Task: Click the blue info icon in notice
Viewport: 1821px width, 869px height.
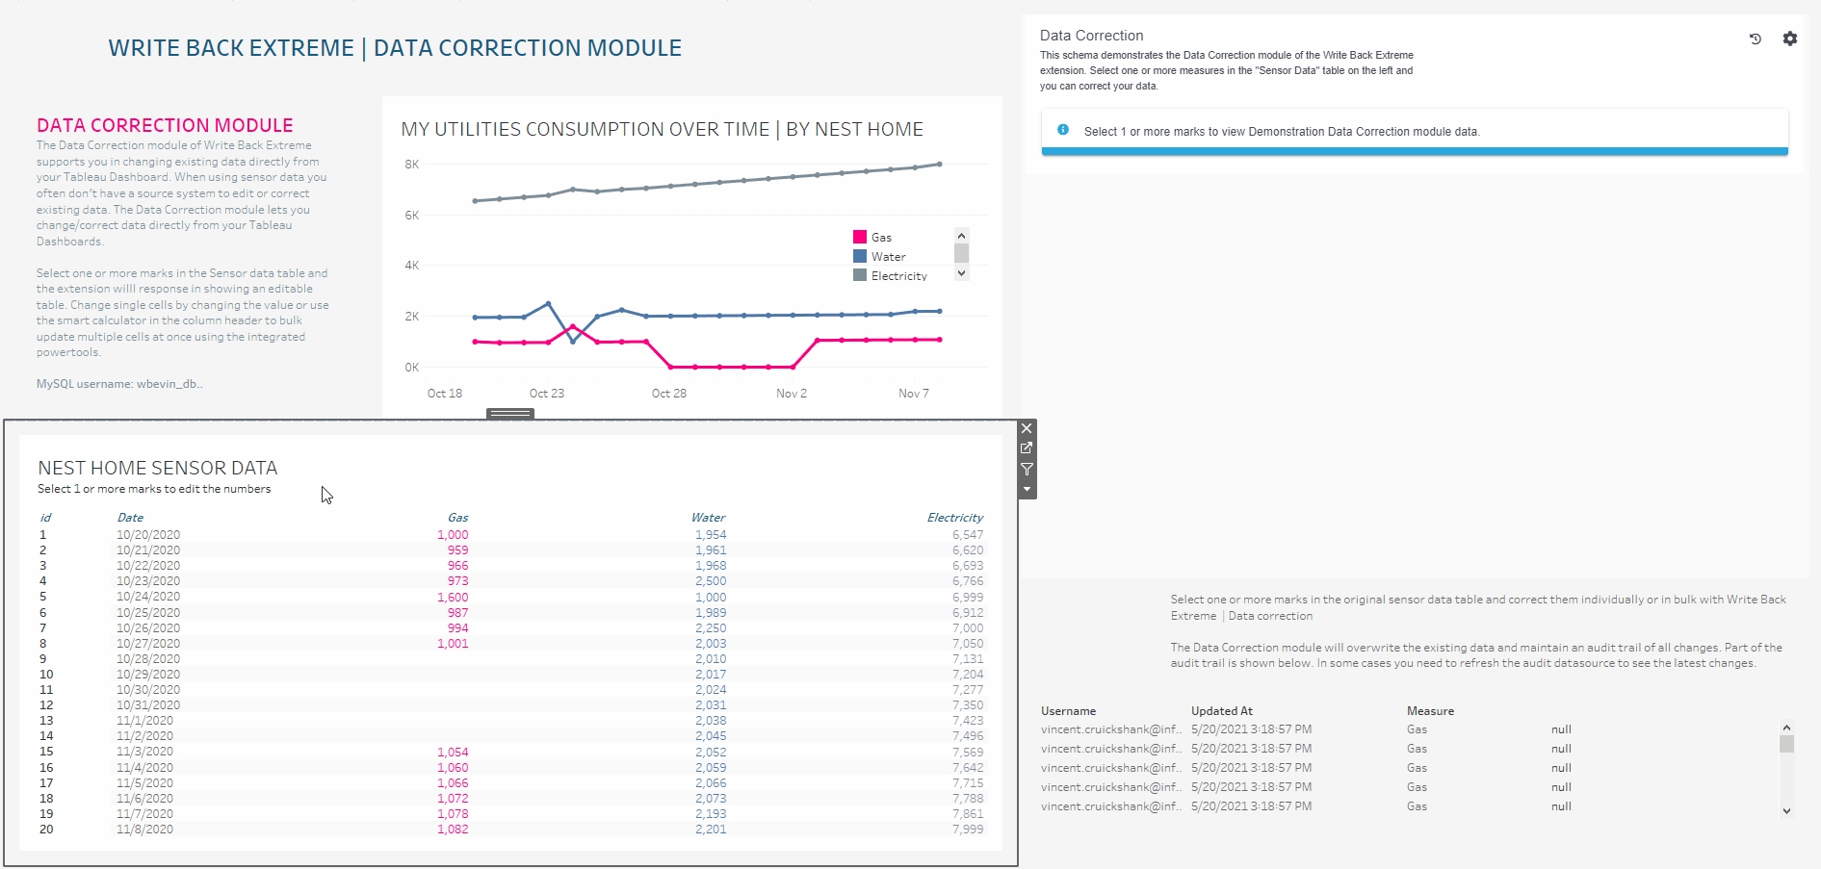Action: pos(1063,130)
